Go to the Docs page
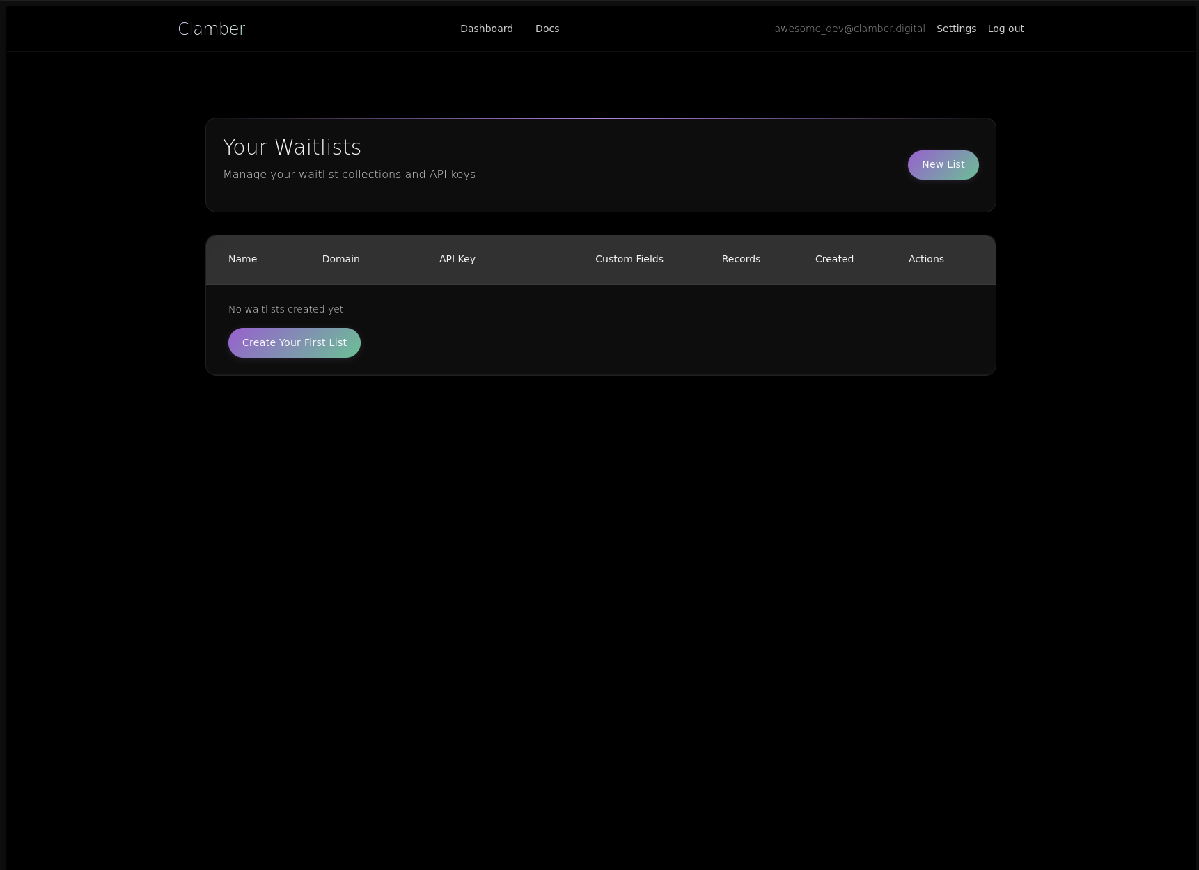The width and height of the screenshot is (1199, 870). pyautogui.click(x=547, y=29)
